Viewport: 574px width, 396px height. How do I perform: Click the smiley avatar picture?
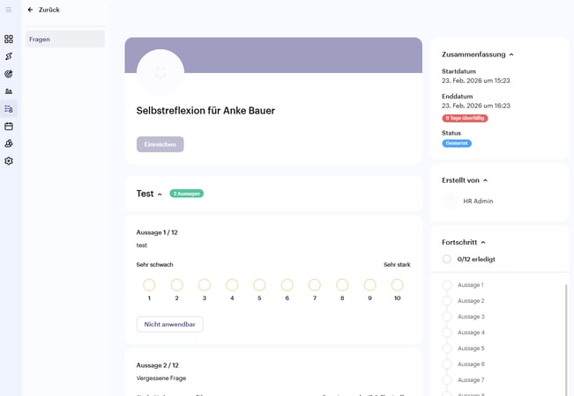click(160, 73)
